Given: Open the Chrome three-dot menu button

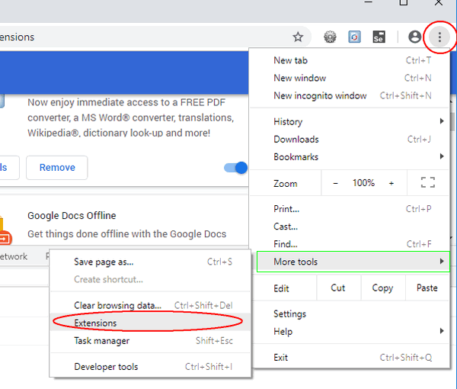Looking at the screenshot, I should [439, 37].
